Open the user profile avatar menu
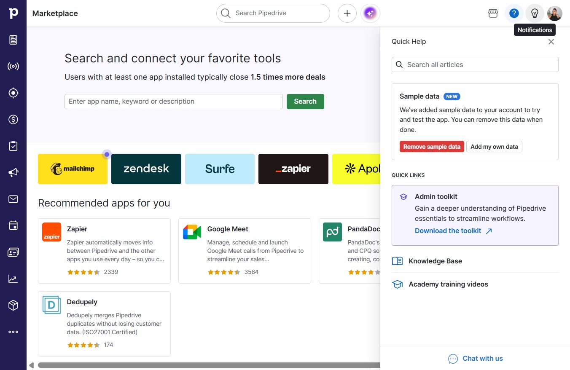The image size is (570, 370). pyautogui.click(x=555, y=13)
